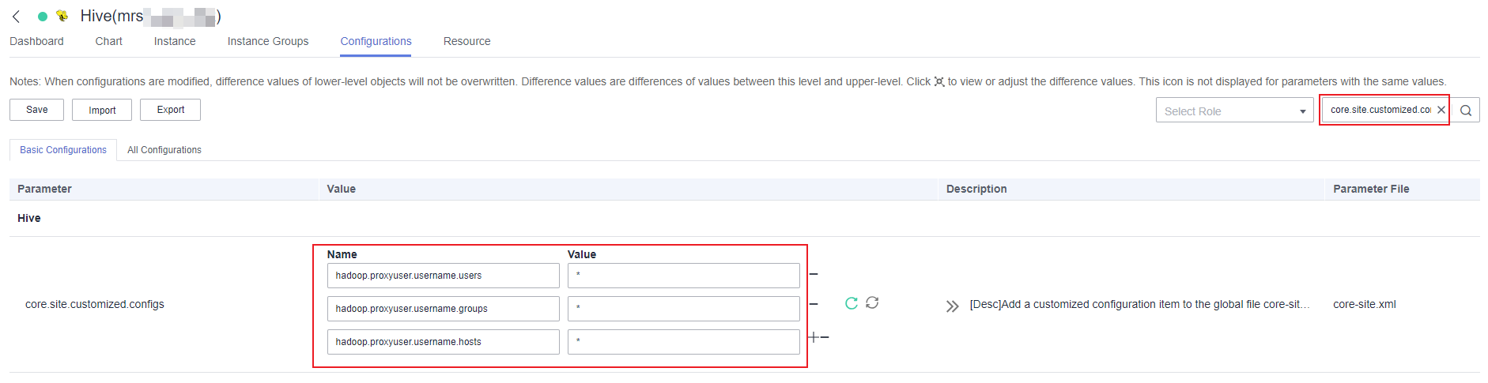Click the Export button
This screenshot has height=383, width=1488.
tap(170, 110)
